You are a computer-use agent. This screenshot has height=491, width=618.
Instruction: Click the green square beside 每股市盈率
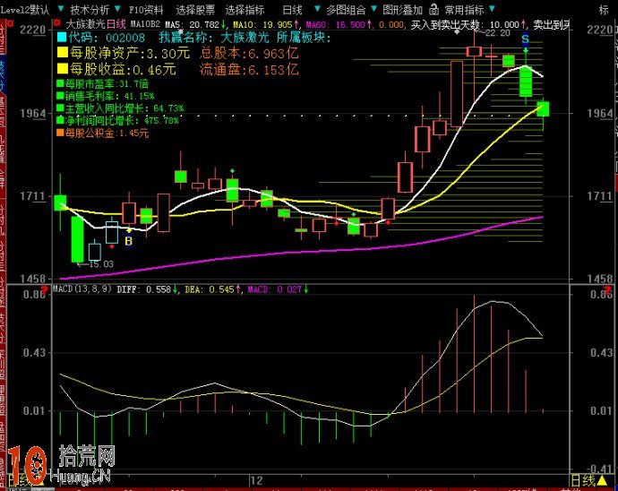[x=59, y=83]
